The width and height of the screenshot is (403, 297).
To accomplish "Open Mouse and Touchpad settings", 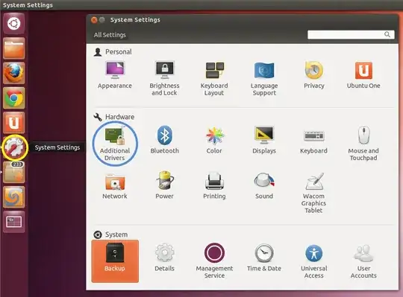I will (x=363, y=144).
